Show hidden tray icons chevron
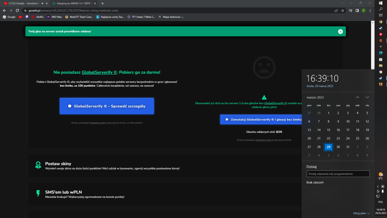 pos(378,187)
